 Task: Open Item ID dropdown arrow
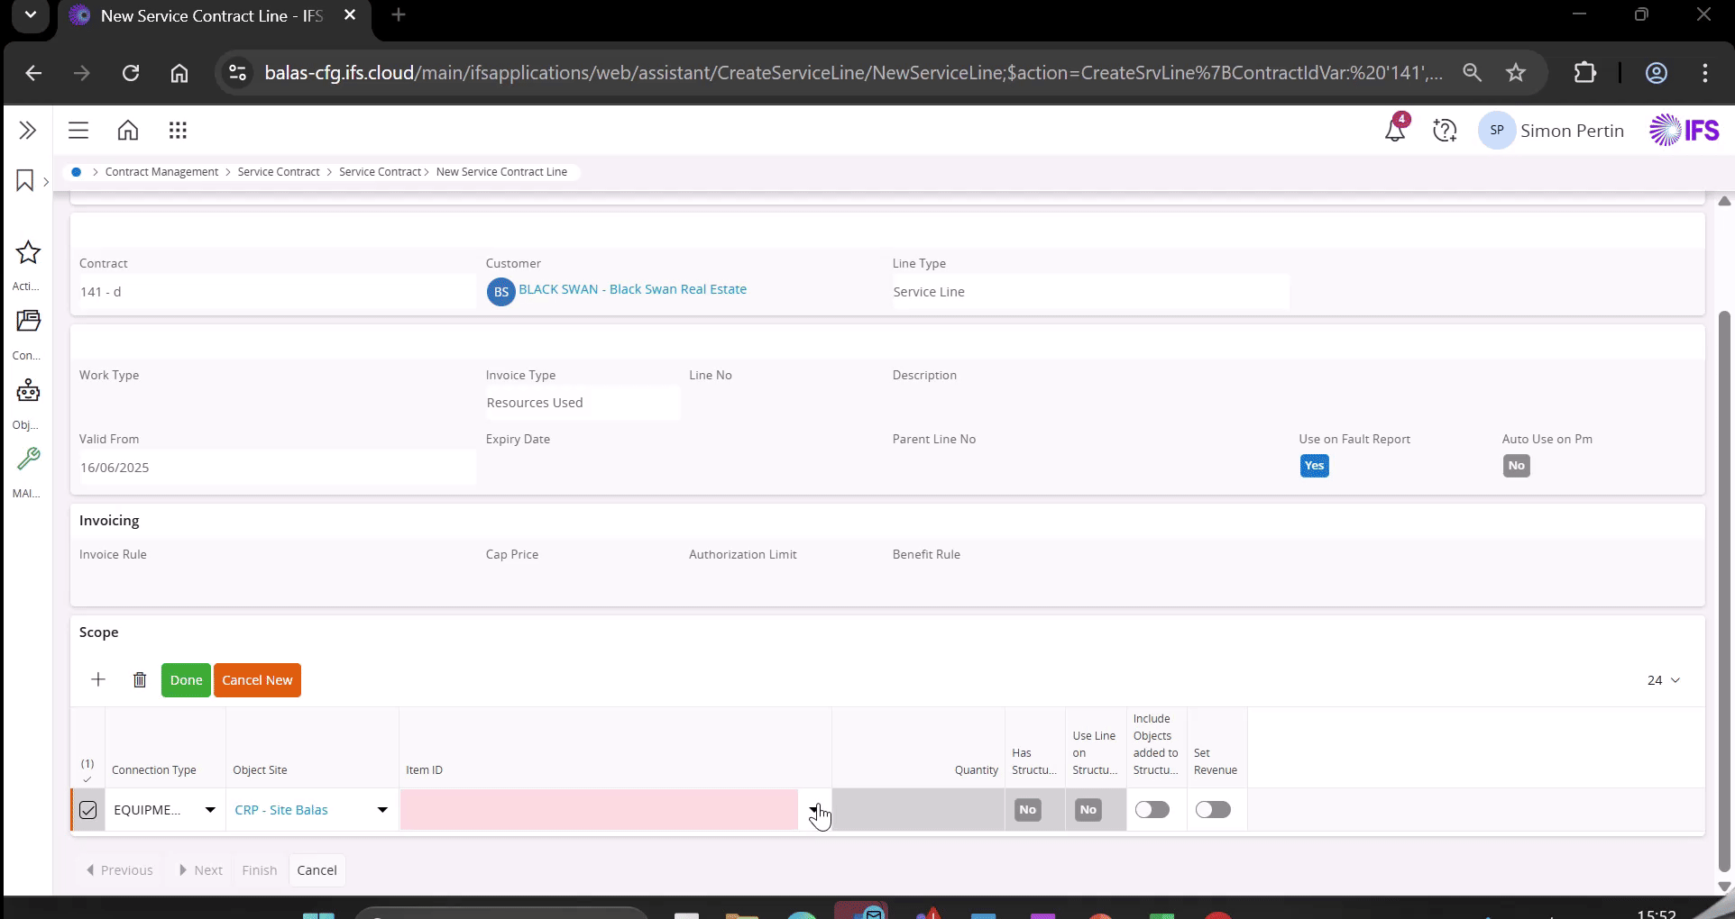(x=814, y=810)
